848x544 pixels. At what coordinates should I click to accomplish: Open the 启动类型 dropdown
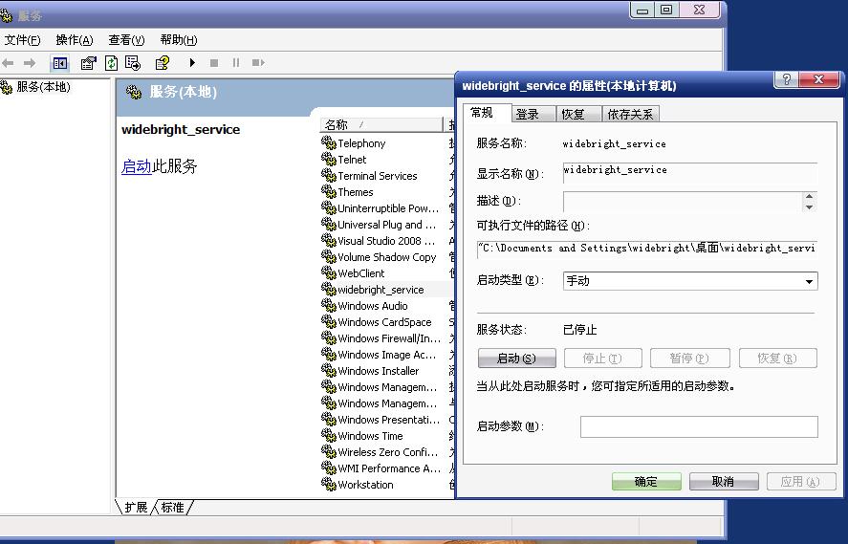690,281
